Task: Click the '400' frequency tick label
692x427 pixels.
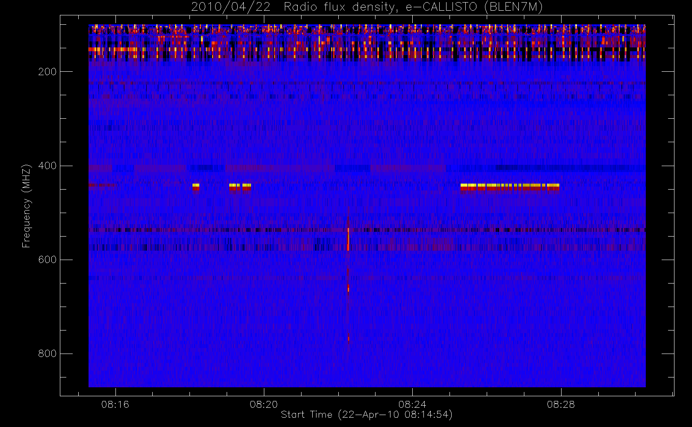Action: (x=47, y=166)
